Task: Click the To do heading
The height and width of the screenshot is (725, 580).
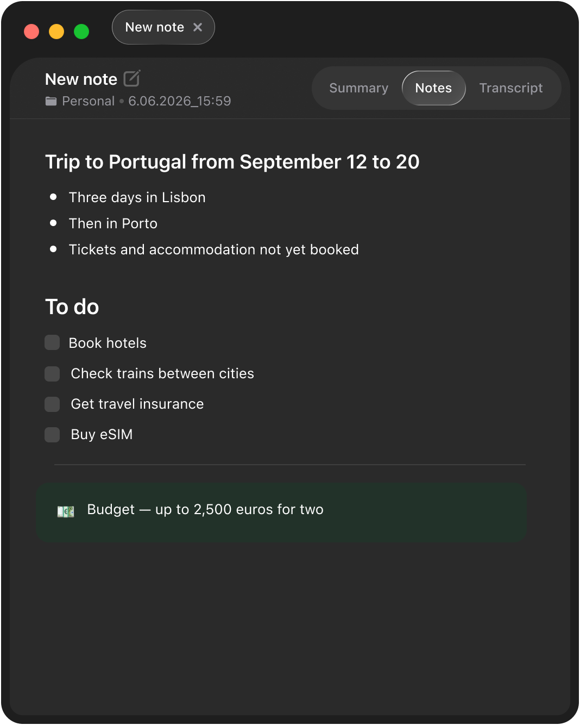Action: (72, 307)
